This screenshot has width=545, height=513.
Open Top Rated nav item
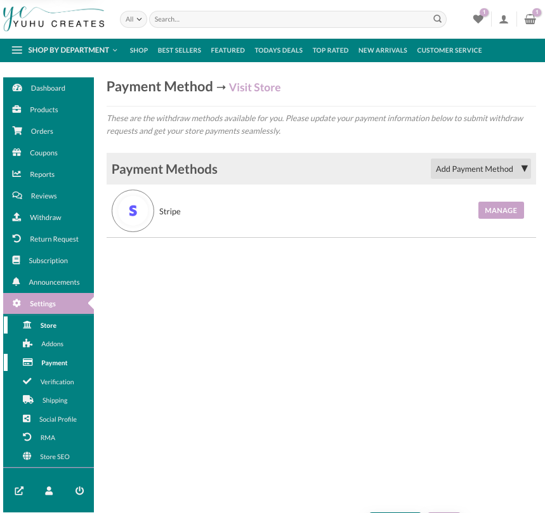[330, 50]
